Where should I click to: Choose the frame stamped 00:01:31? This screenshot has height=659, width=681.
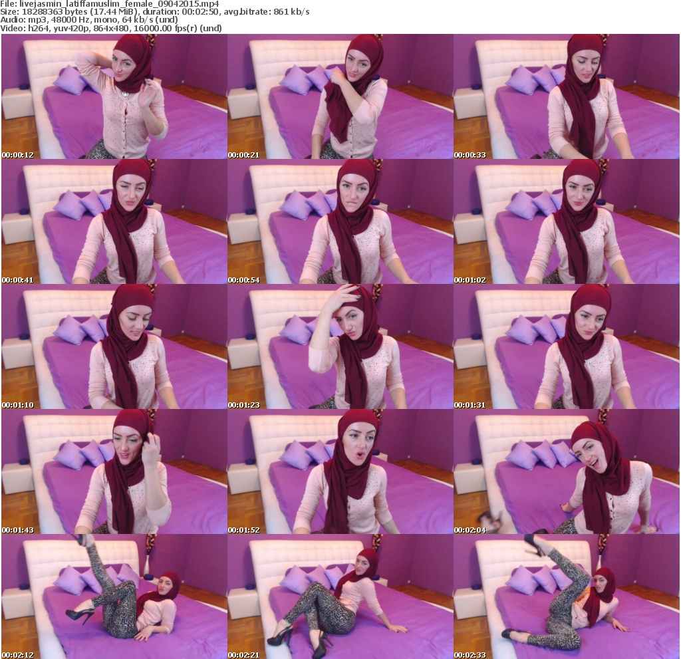click(567, 346)
